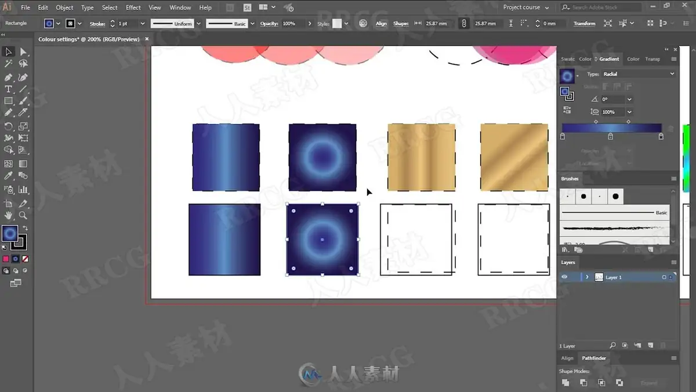Select the Rectangle tool in the toolbox

[9, 101]
